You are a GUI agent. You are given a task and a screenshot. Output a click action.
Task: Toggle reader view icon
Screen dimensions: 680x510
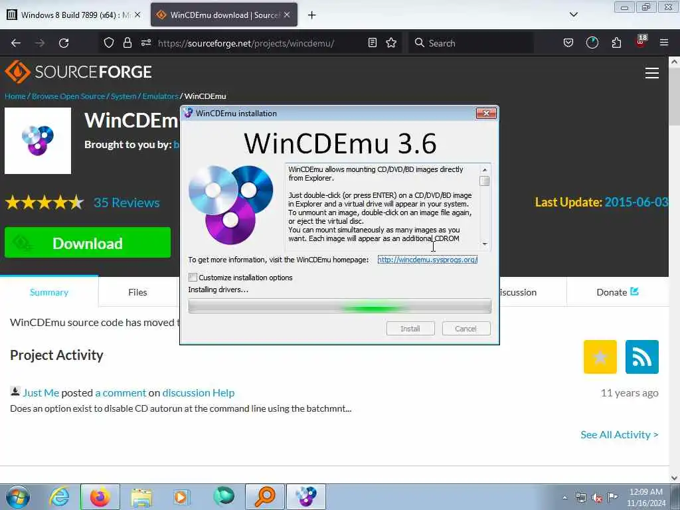click(372, 43)
